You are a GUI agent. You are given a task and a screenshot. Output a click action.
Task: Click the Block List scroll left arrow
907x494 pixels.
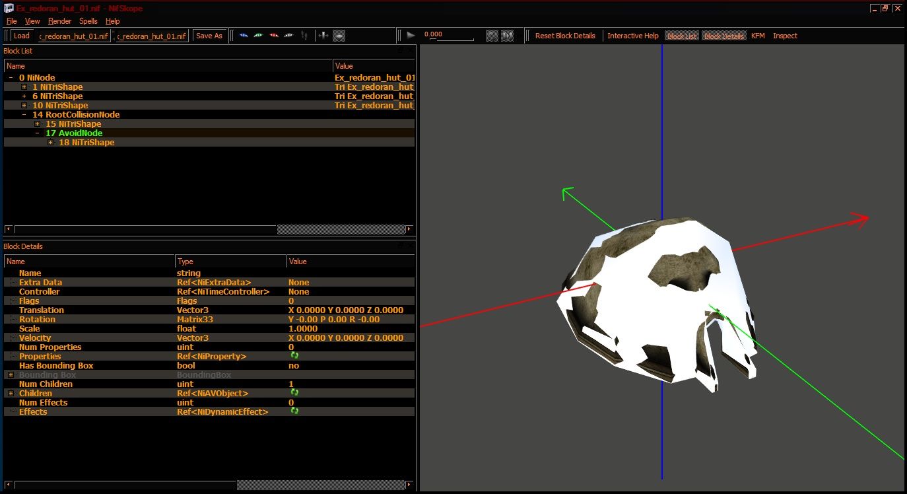pos(7,229)
